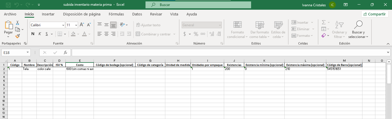392x119 pixels.
Task: Open fill color dropdown arrow
Action: (x=77, y=34)
